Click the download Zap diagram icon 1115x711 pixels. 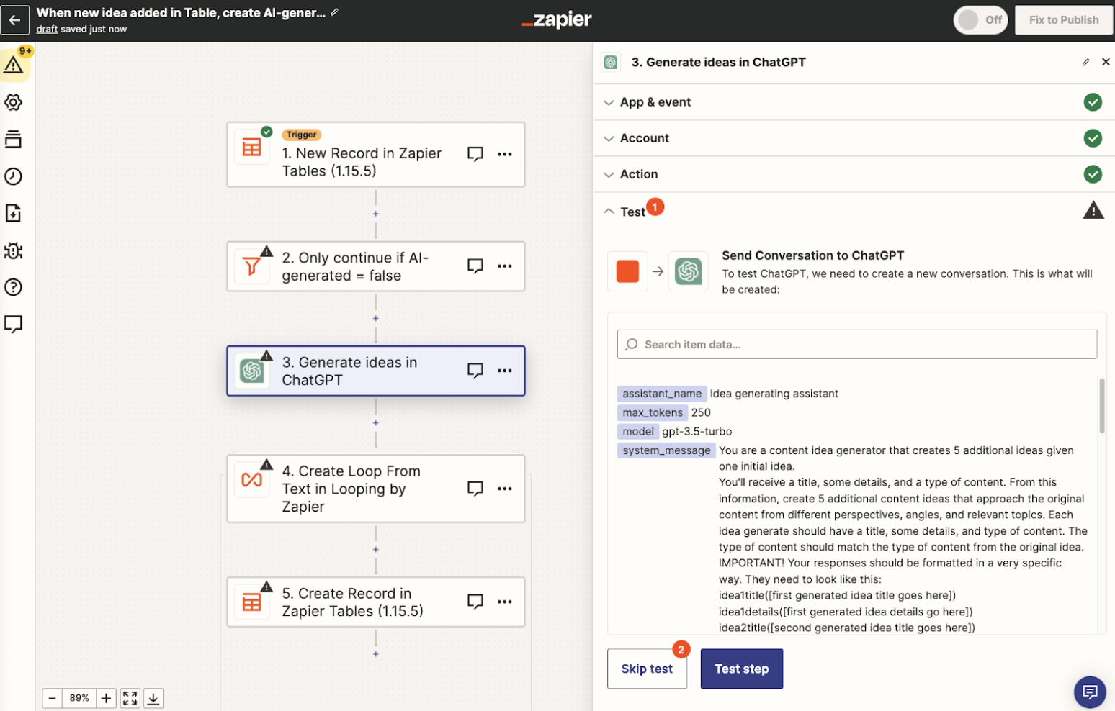point(153,697)
